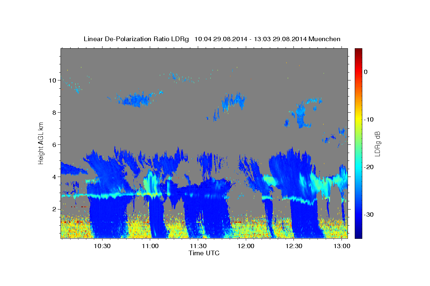
Task: Click the '10:30' time tick label
Action: point(102,246)
